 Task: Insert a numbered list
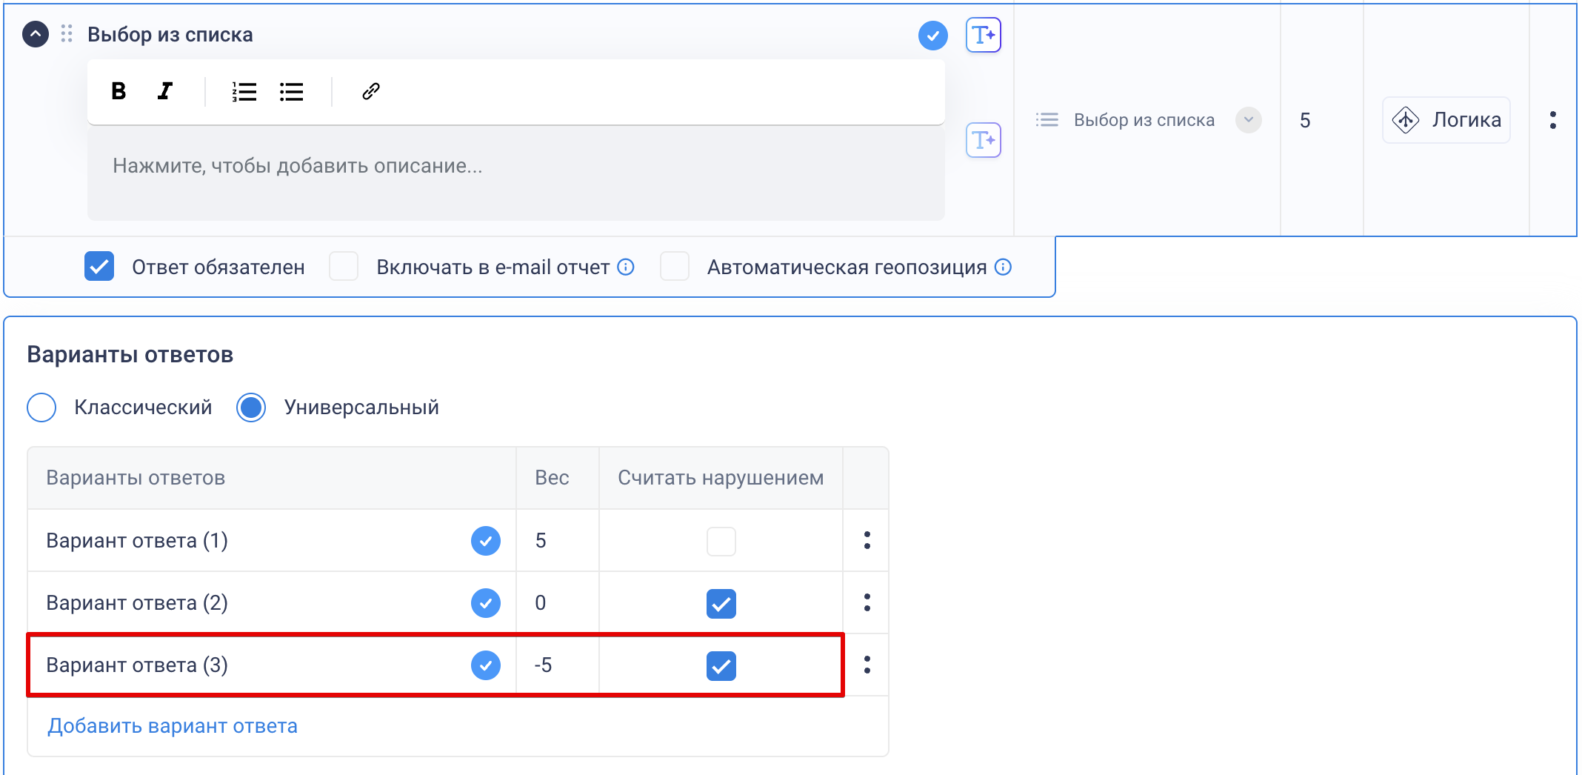coord(244,91)
